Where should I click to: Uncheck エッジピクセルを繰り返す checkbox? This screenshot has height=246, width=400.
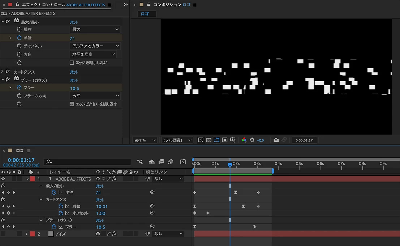pos(72,104)
